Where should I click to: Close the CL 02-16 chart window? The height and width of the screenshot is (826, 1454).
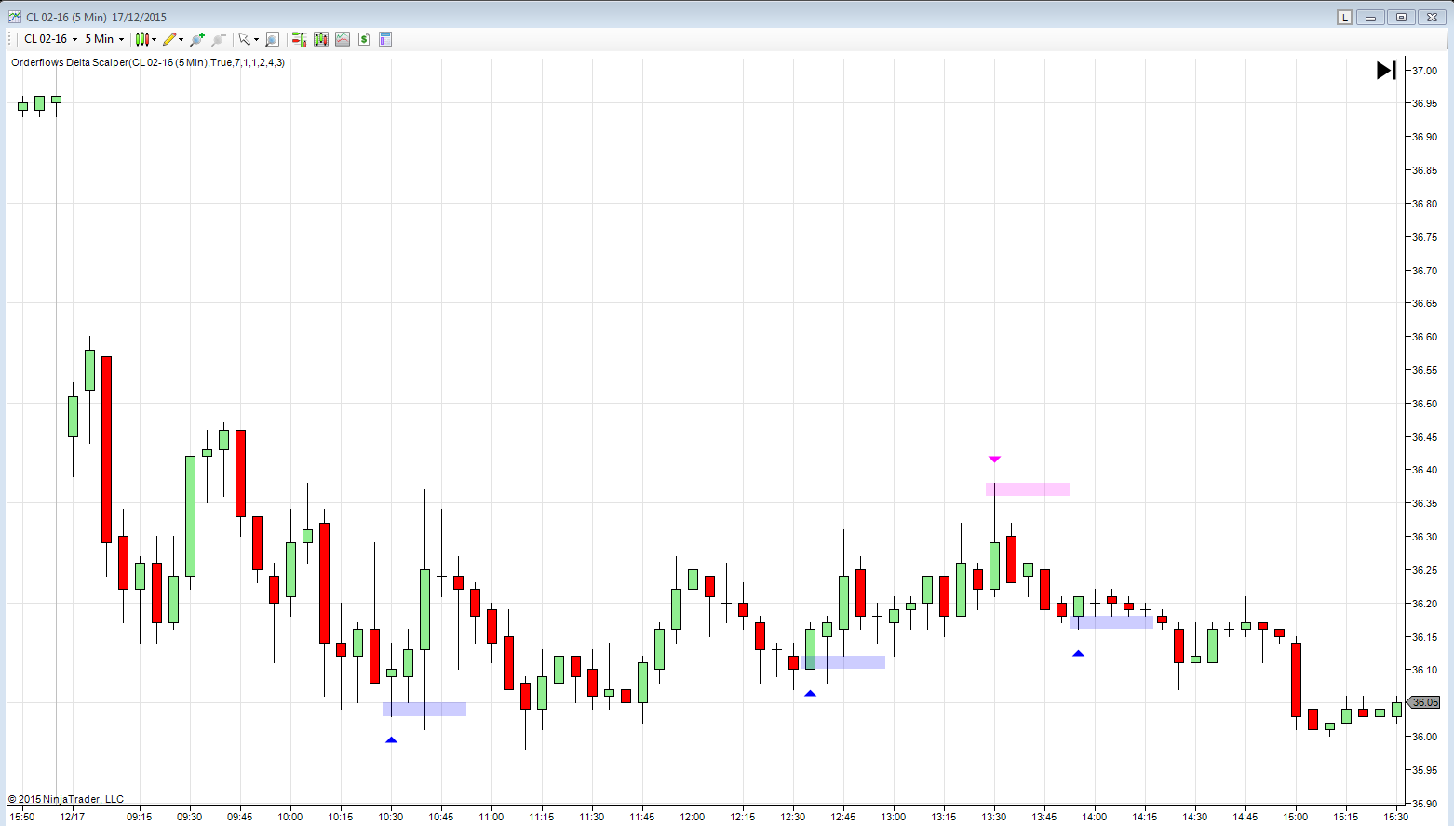click(1433, 17)
